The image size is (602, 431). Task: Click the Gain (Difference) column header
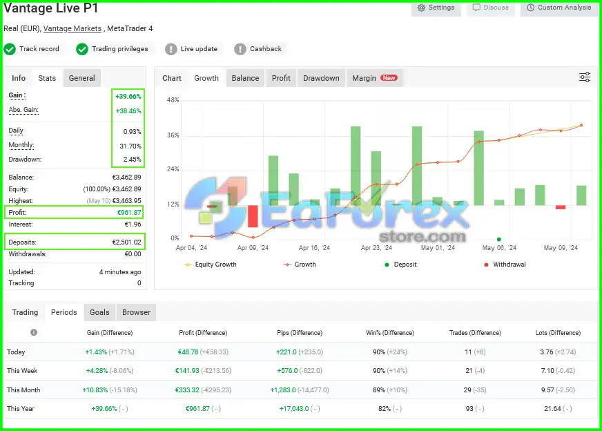(x=110, y=333)
